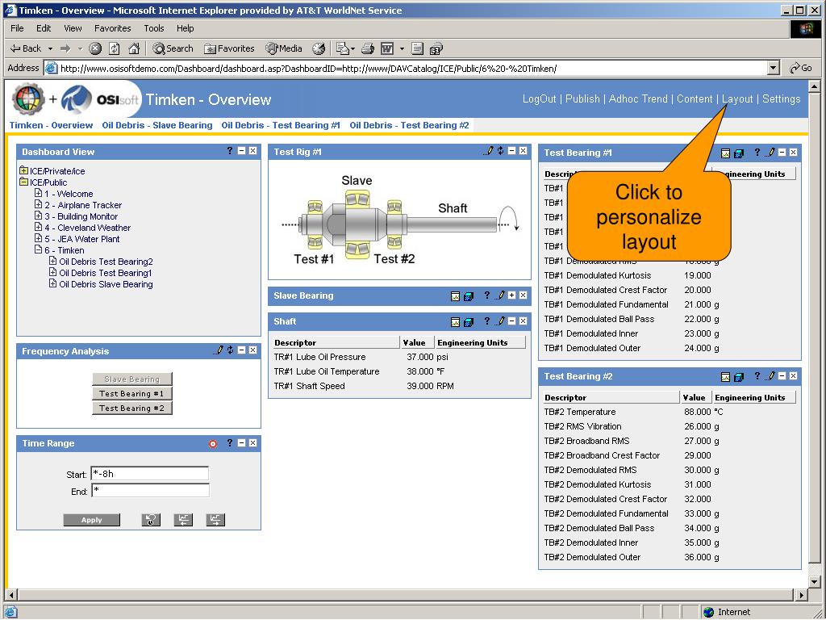Switch to Oil Debris - Test Bearing #2 tab
826x620 pixels.
point(409,125)
